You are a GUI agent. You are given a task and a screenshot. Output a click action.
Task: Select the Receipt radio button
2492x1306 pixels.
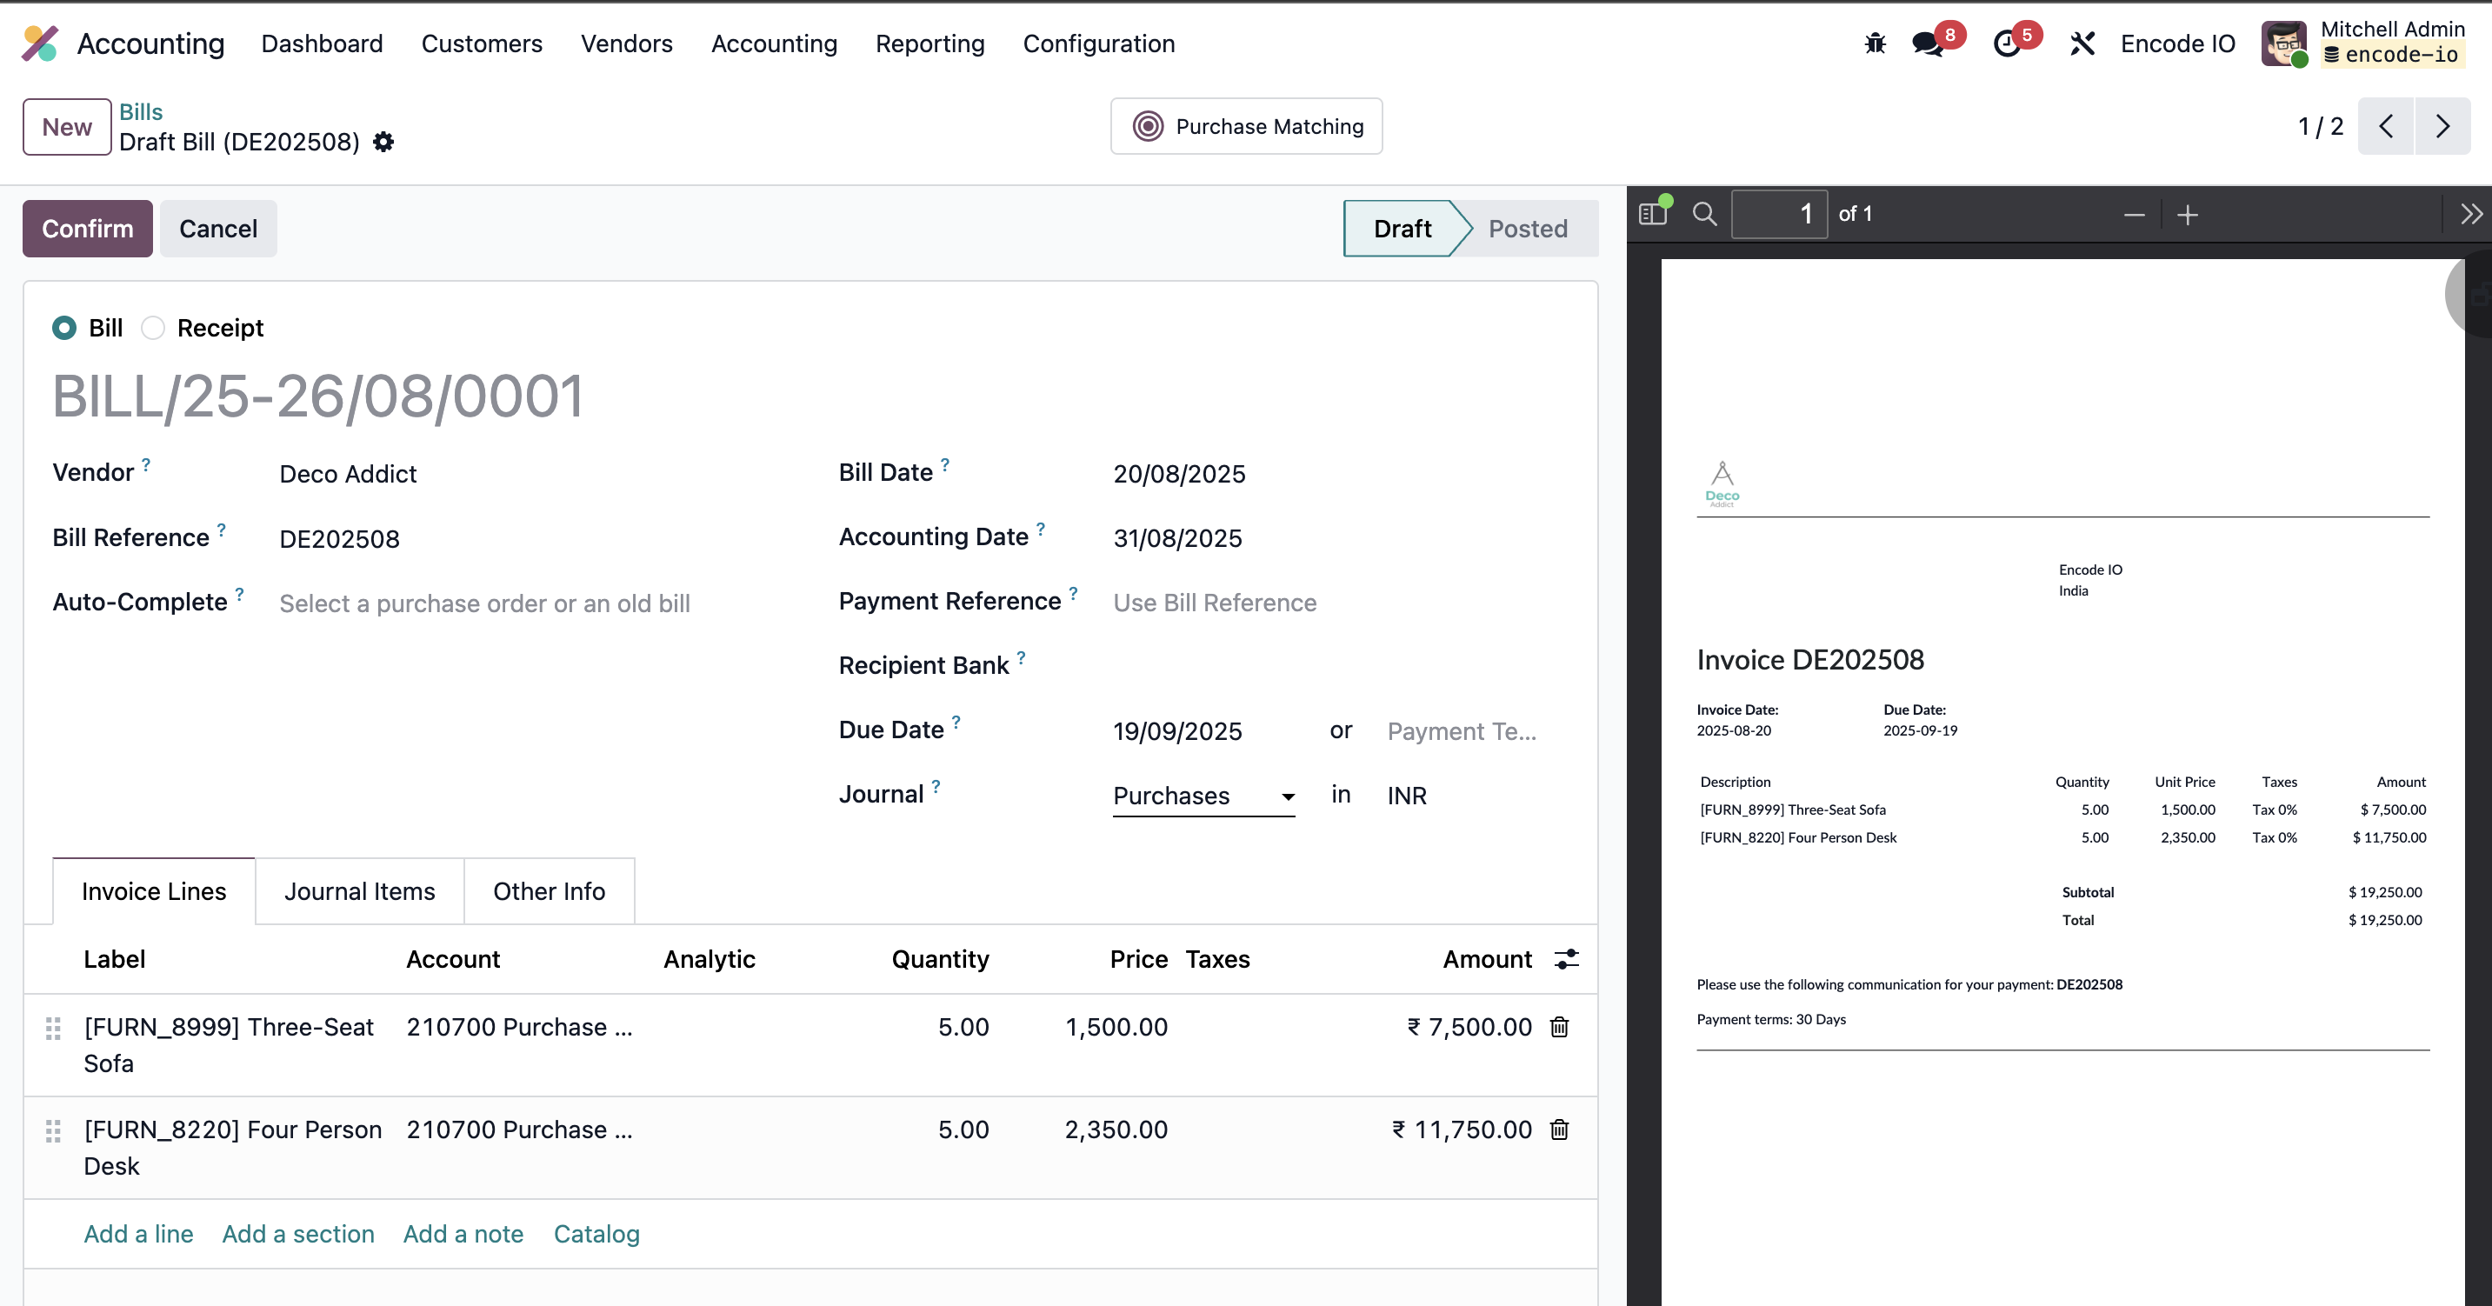coord(153,328)
